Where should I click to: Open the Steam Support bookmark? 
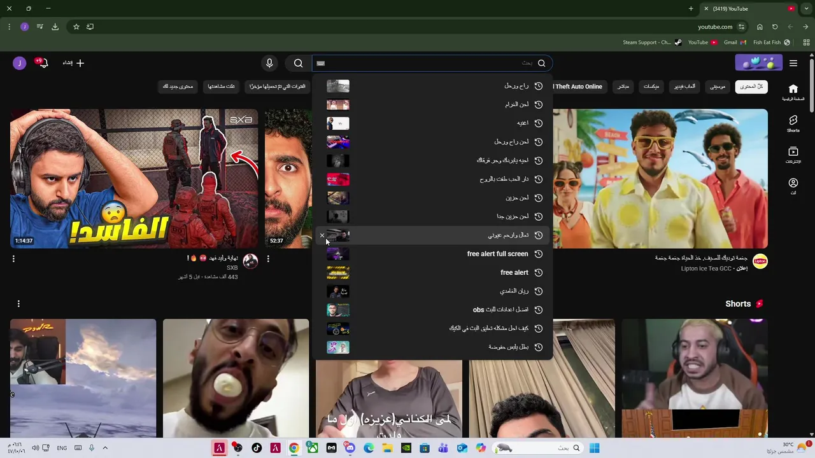pyautogui.click(x=652, y=43)
